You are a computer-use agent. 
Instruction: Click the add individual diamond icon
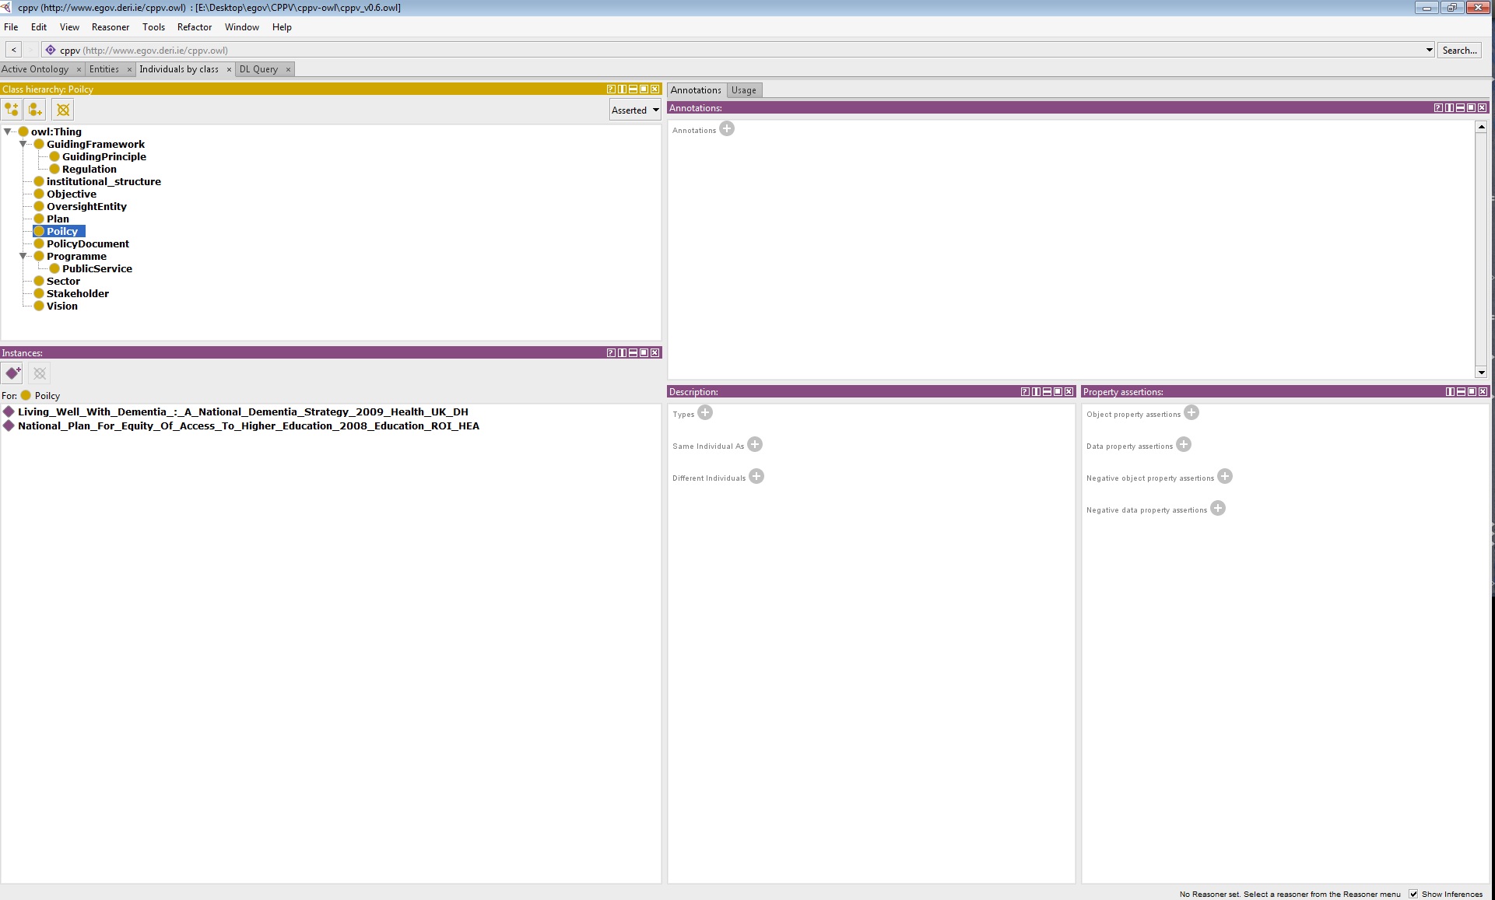pyautogui.click(x=12, y=373)
